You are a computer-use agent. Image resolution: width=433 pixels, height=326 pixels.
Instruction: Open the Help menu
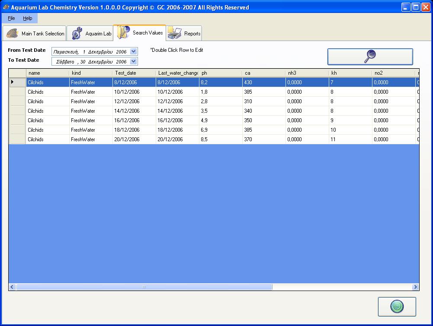28,18
